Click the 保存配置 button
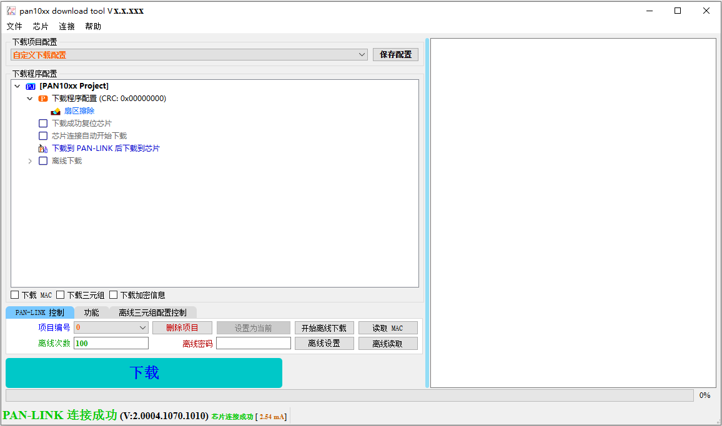Screen dimensions: 722x426 (395, 55)
